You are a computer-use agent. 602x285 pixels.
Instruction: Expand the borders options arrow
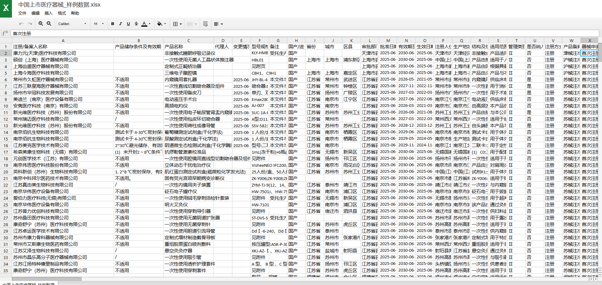pos(181,24)
